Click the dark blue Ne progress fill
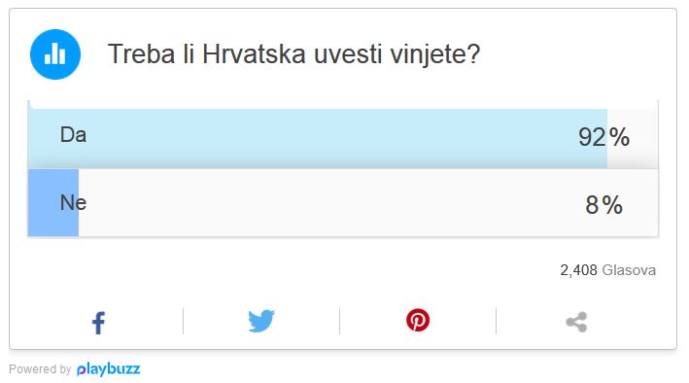This screenshot has width=689, height=383. coord(53,203)
